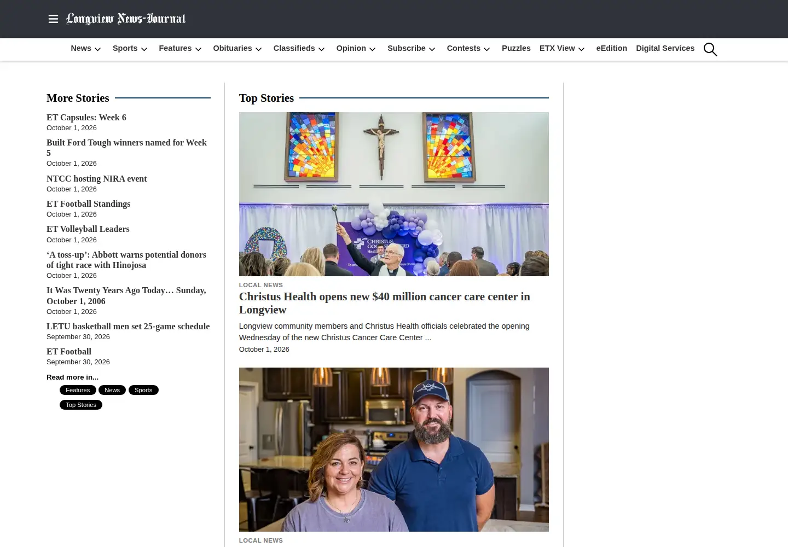Open the ET Football story link
Screen dimensions: 788x547
pyautogui.click(x=69, y=352)
